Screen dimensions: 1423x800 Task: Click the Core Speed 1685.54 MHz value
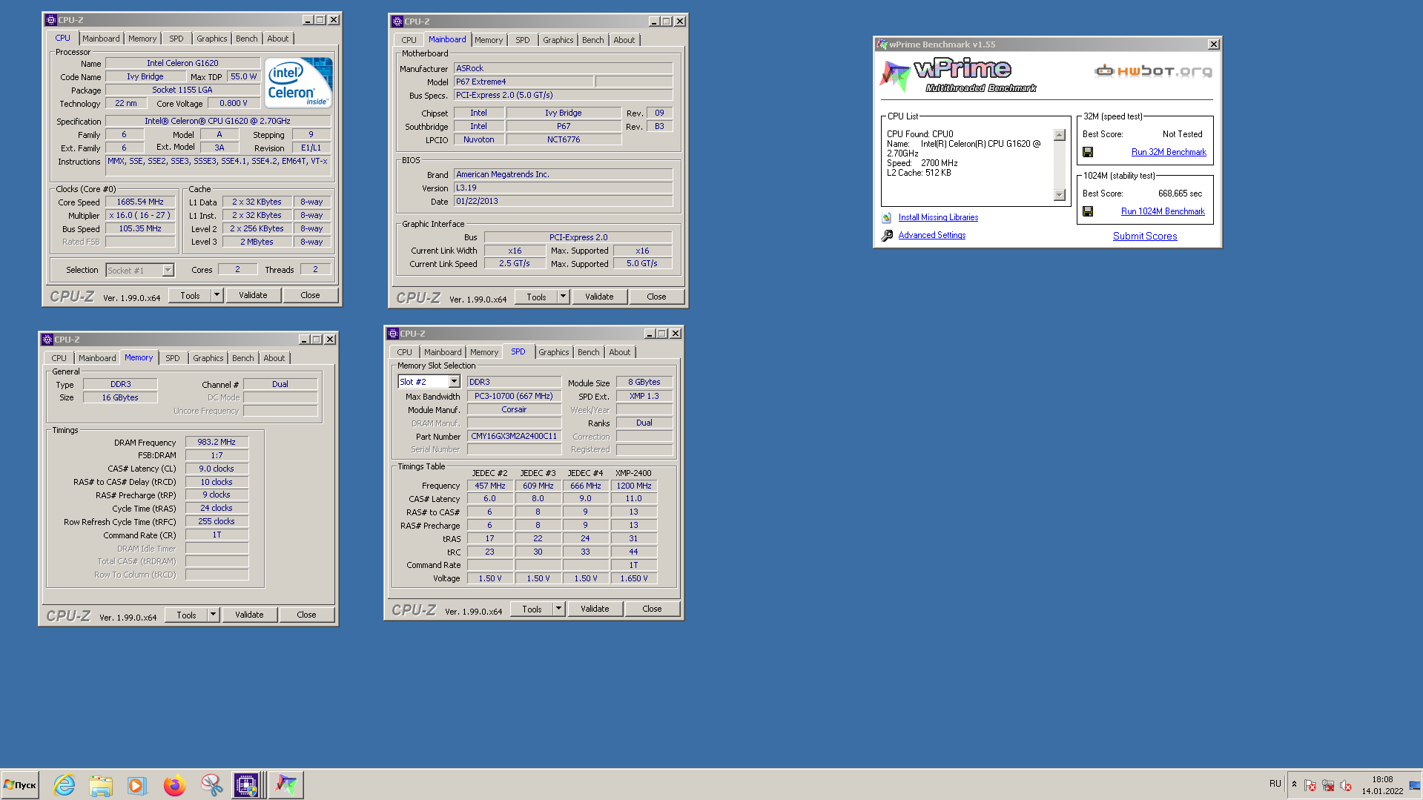point(140,202)
